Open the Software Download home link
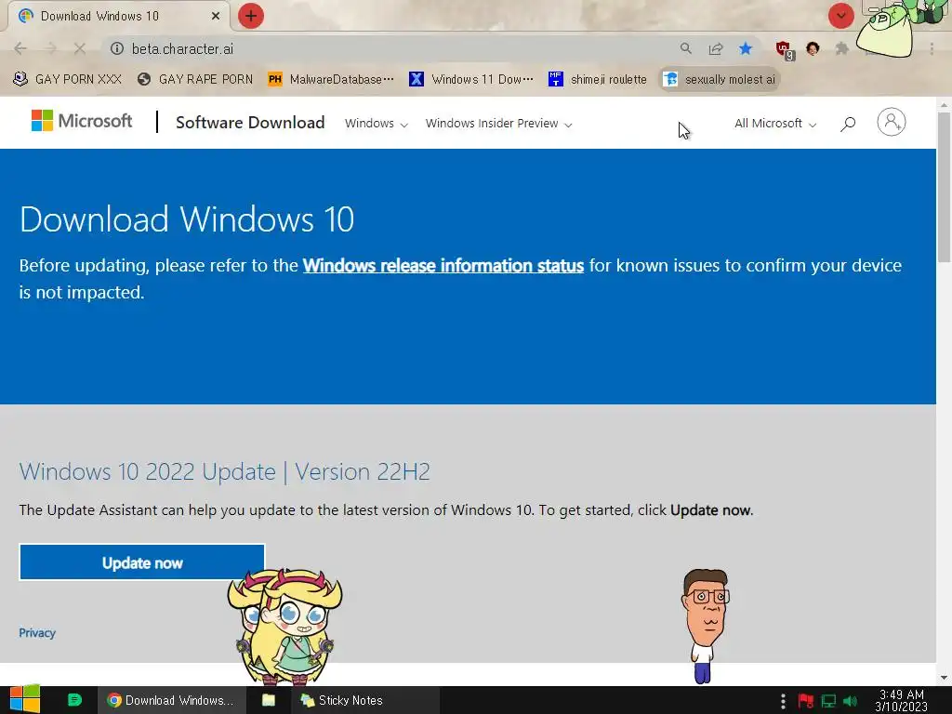This screenshot has height=714, width=952. click(x=250, y=123)
